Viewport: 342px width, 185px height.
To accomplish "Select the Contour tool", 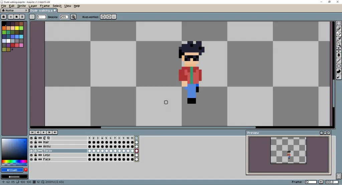I will coord(339,71).
